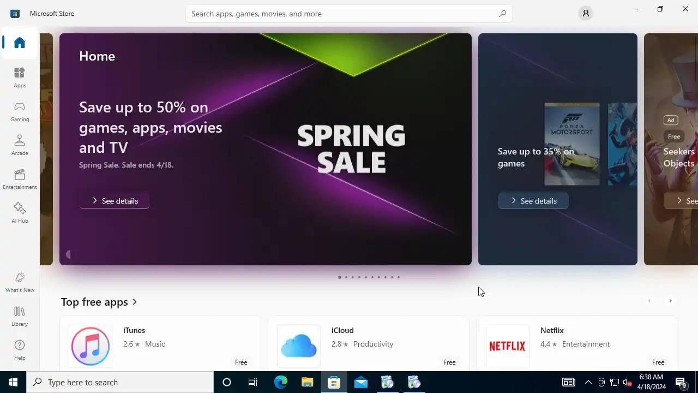Open the Top free apps list
Screen dimensions: 698x393
click(99, 302)
